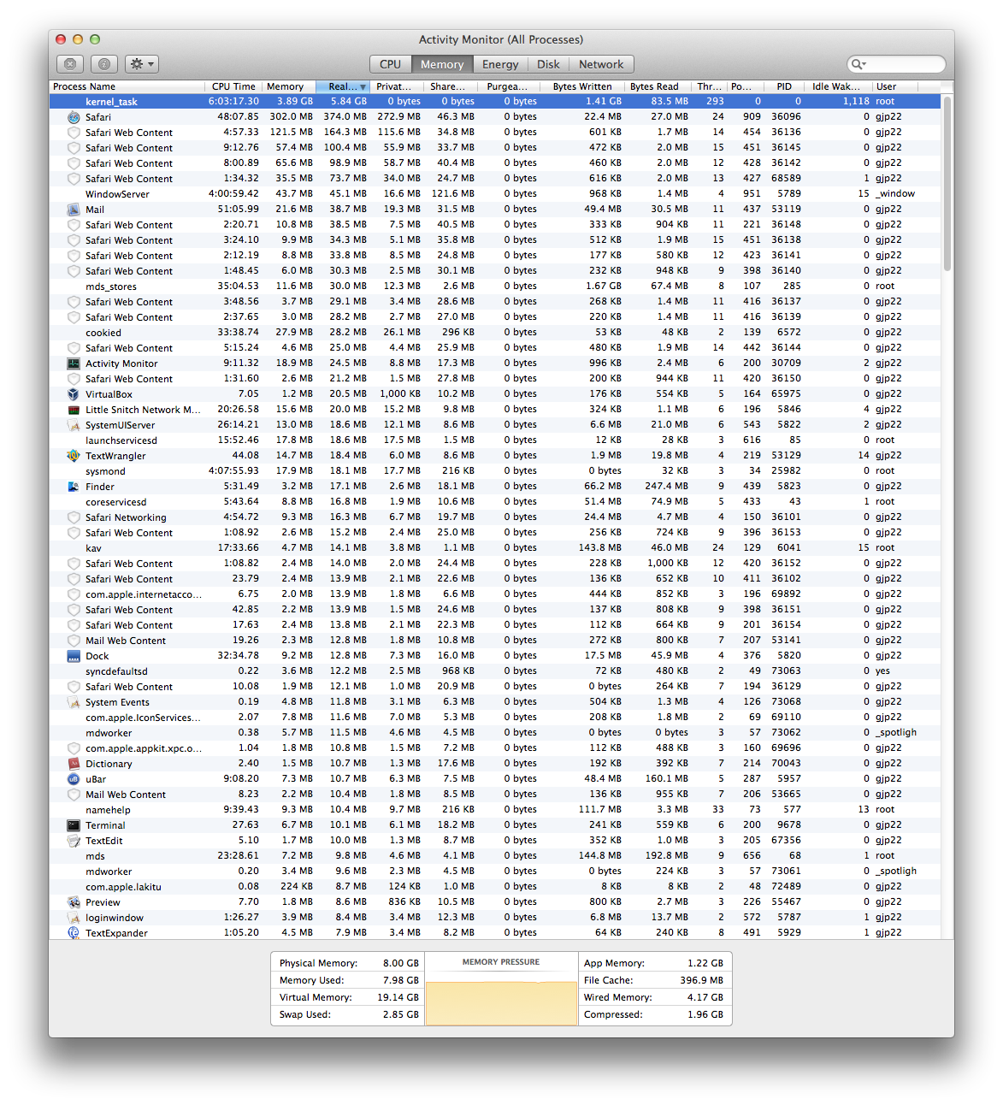Switch to the CPU tab

click(x=390, y=64)
